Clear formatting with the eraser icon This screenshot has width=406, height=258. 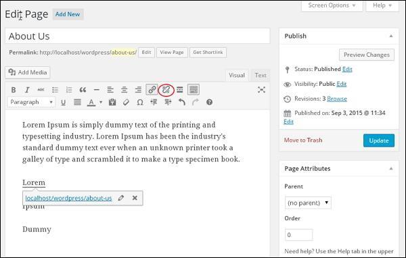[126, 103]
